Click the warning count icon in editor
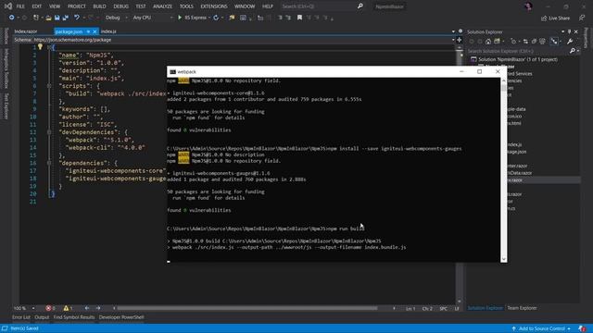 (x=66, y=308)
